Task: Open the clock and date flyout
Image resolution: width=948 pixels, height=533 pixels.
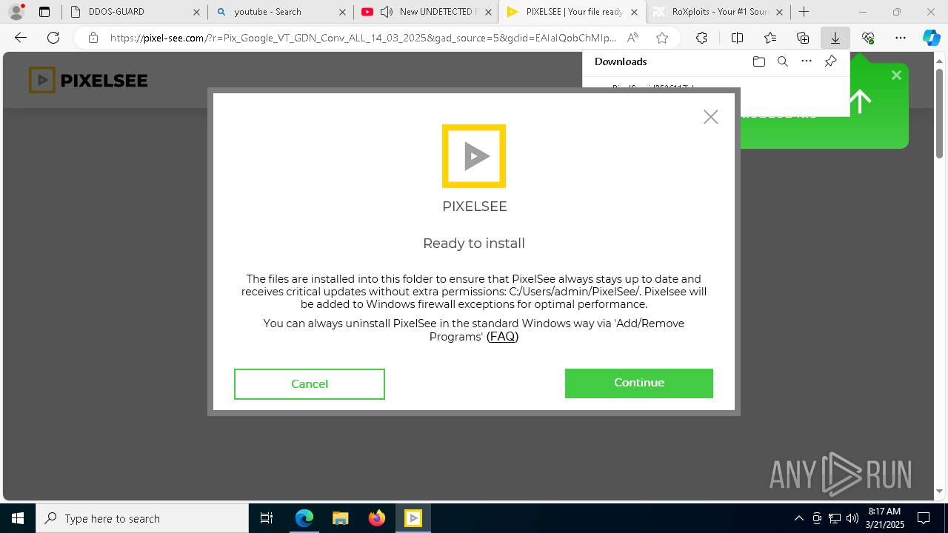Action: pos(884,518)
